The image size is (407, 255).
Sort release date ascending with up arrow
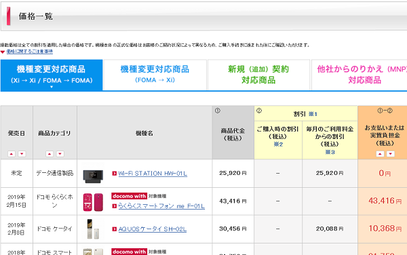tap(12, 154)
